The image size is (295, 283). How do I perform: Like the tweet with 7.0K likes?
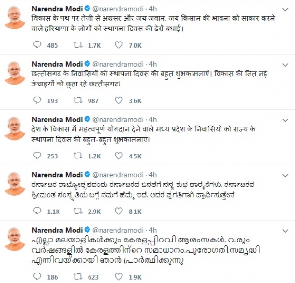(119, 45)
